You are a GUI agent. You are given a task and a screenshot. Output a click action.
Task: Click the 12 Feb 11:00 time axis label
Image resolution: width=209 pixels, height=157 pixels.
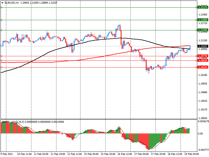(75, 154)
